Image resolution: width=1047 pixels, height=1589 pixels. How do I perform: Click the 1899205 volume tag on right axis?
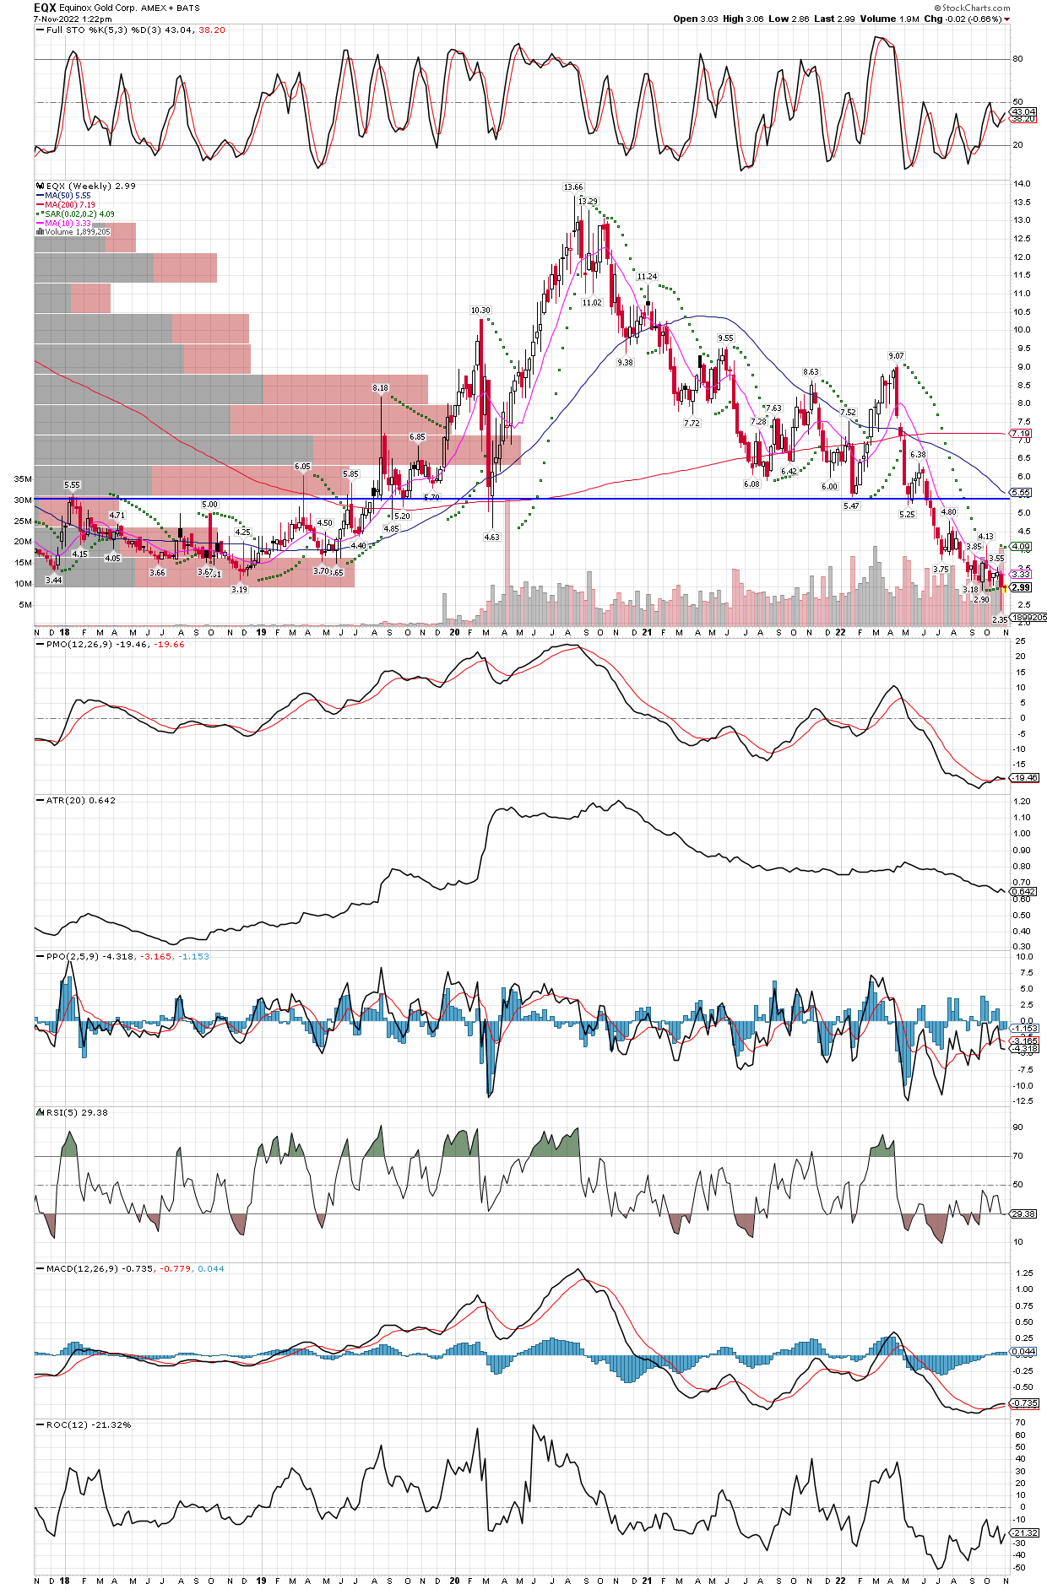tap(1028, 618)
